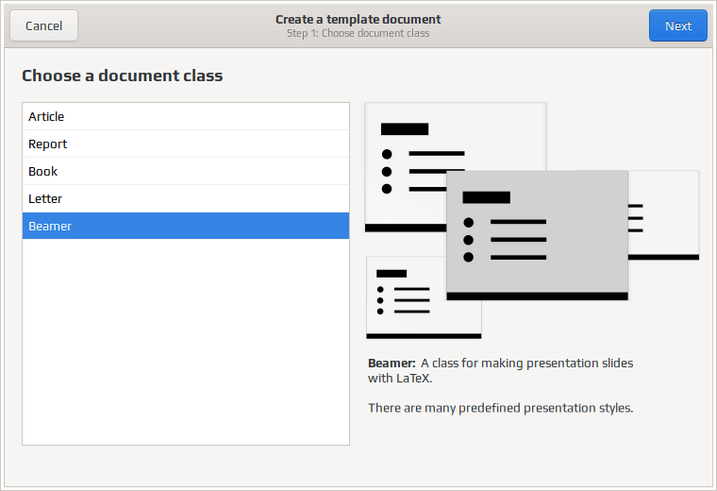Viewport: 717px width, 491px height.
Task: Click the Beamer class description text
Action: point(500,370)
